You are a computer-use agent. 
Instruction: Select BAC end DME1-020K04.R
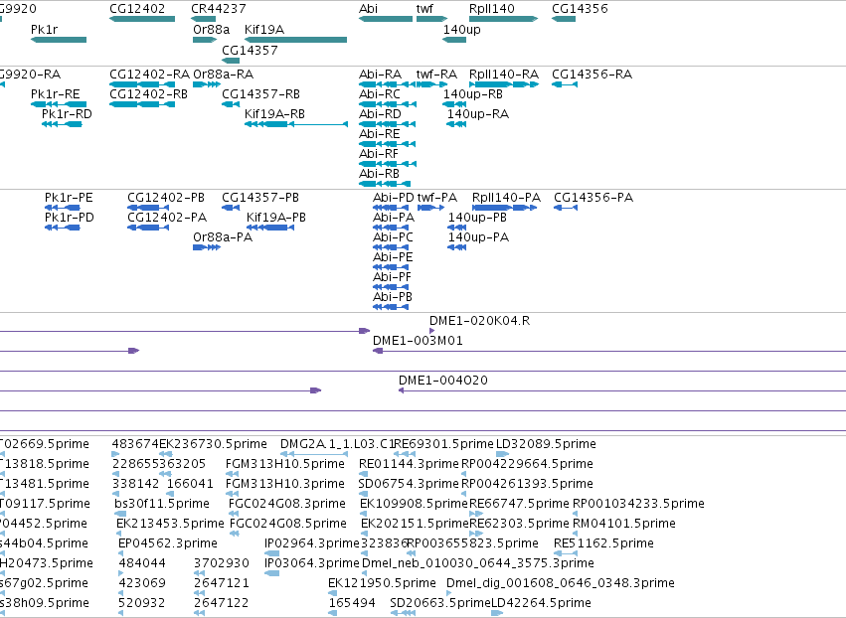pos(479,321)
